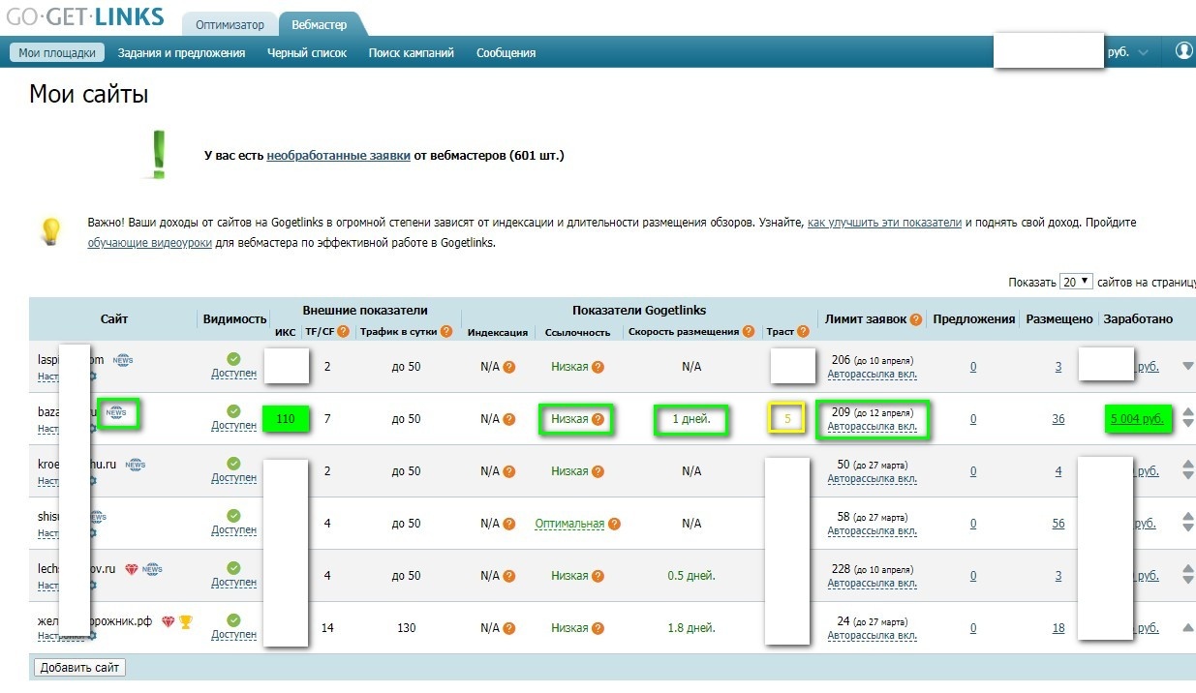The height and width of the screenshot is (693, 1196).
Task: Click the NEWS icon beside kroe...hu.ru
Action: (136, 465)
